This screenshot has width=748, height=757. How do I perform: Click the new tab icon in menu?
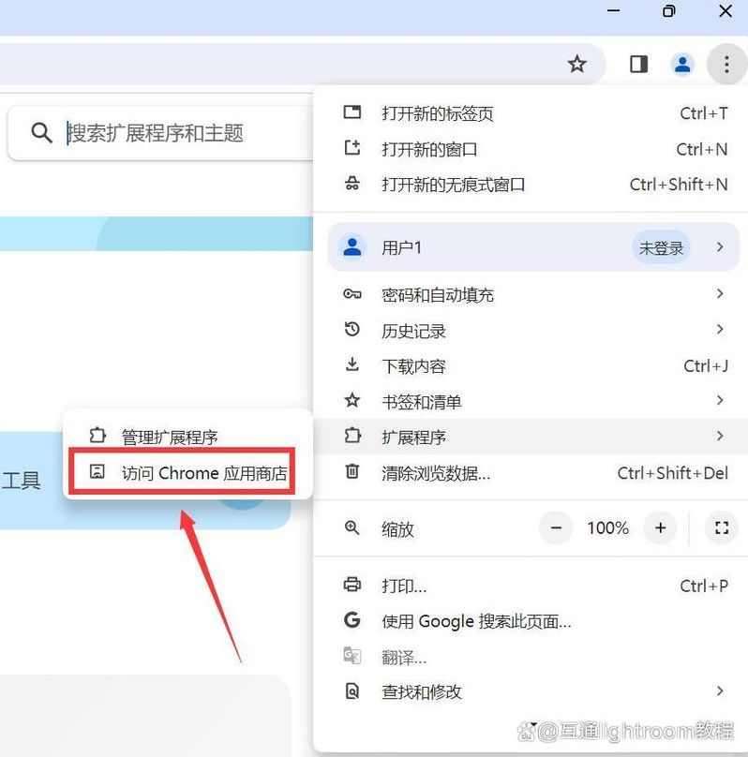click(x=352, y=112)
